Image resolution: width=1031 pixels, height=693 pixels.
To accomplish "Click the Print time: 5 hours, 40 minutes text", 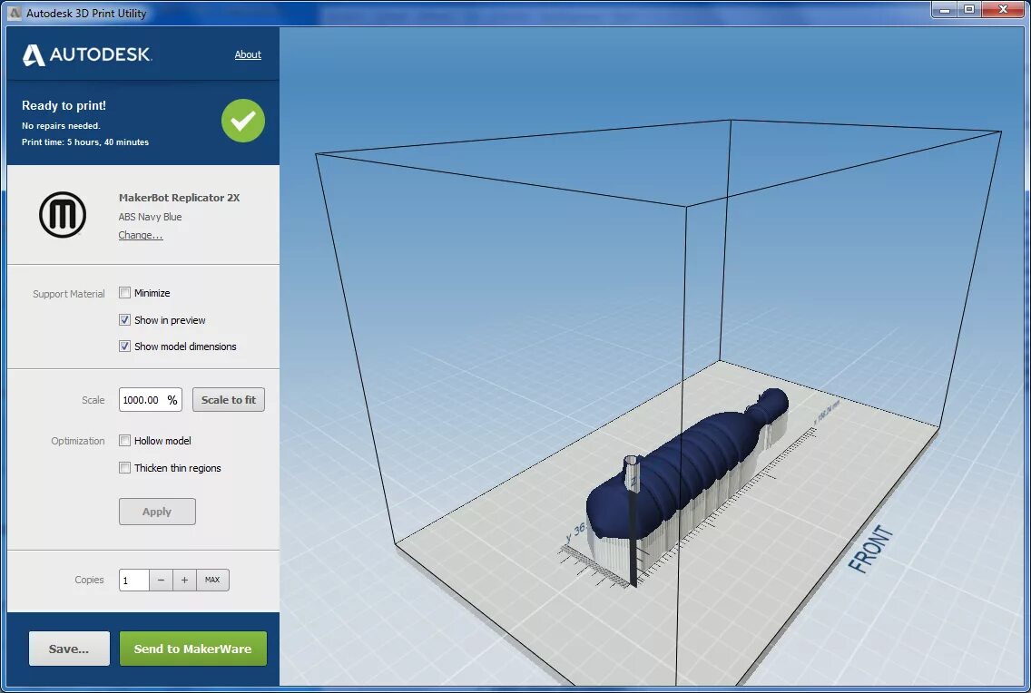I will [x=85, y=142].
